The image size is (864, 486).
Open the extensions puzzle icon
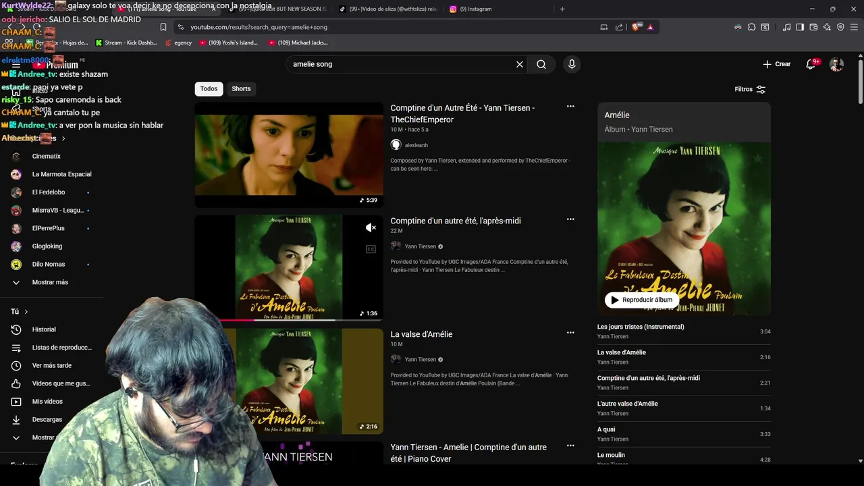(751, 27)
